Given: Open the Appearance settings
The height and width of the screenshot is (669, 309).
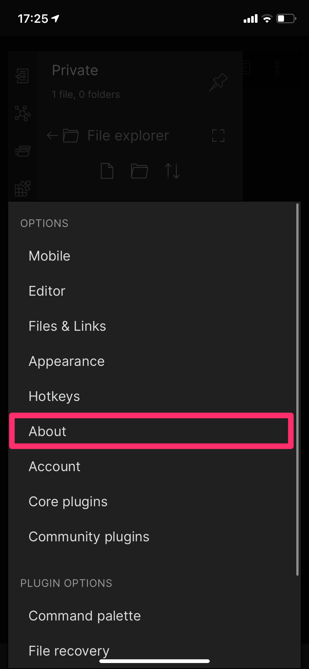Looking at the screenshot, I should (66, 361).
